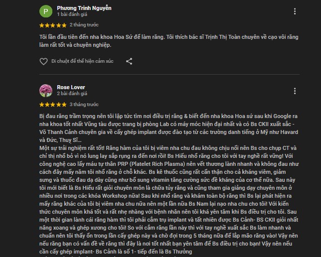Click Phương Trinh Nguyễn's green P avatar
Screen dimensions: 321x257
(x=46, y=11)
